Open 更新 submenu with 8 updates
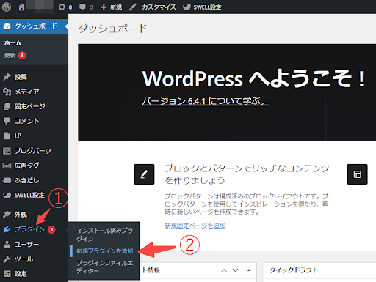The image size is (376, 282). click(15, 56)
